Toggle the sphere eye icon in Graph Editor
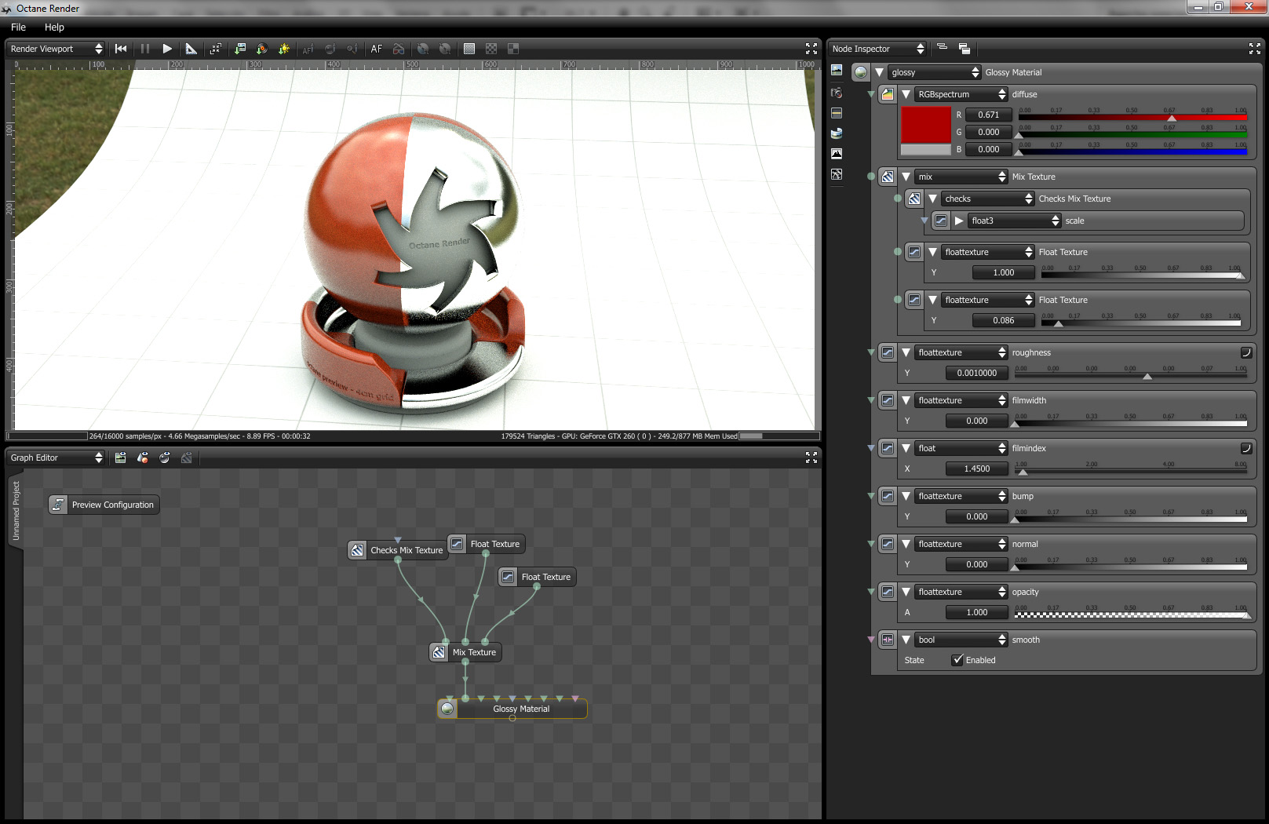The image size is (1269, 824). tap(165, 458)
